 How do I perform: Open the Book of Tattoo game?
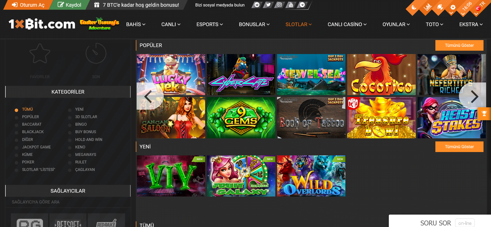[x=311, y=118]
